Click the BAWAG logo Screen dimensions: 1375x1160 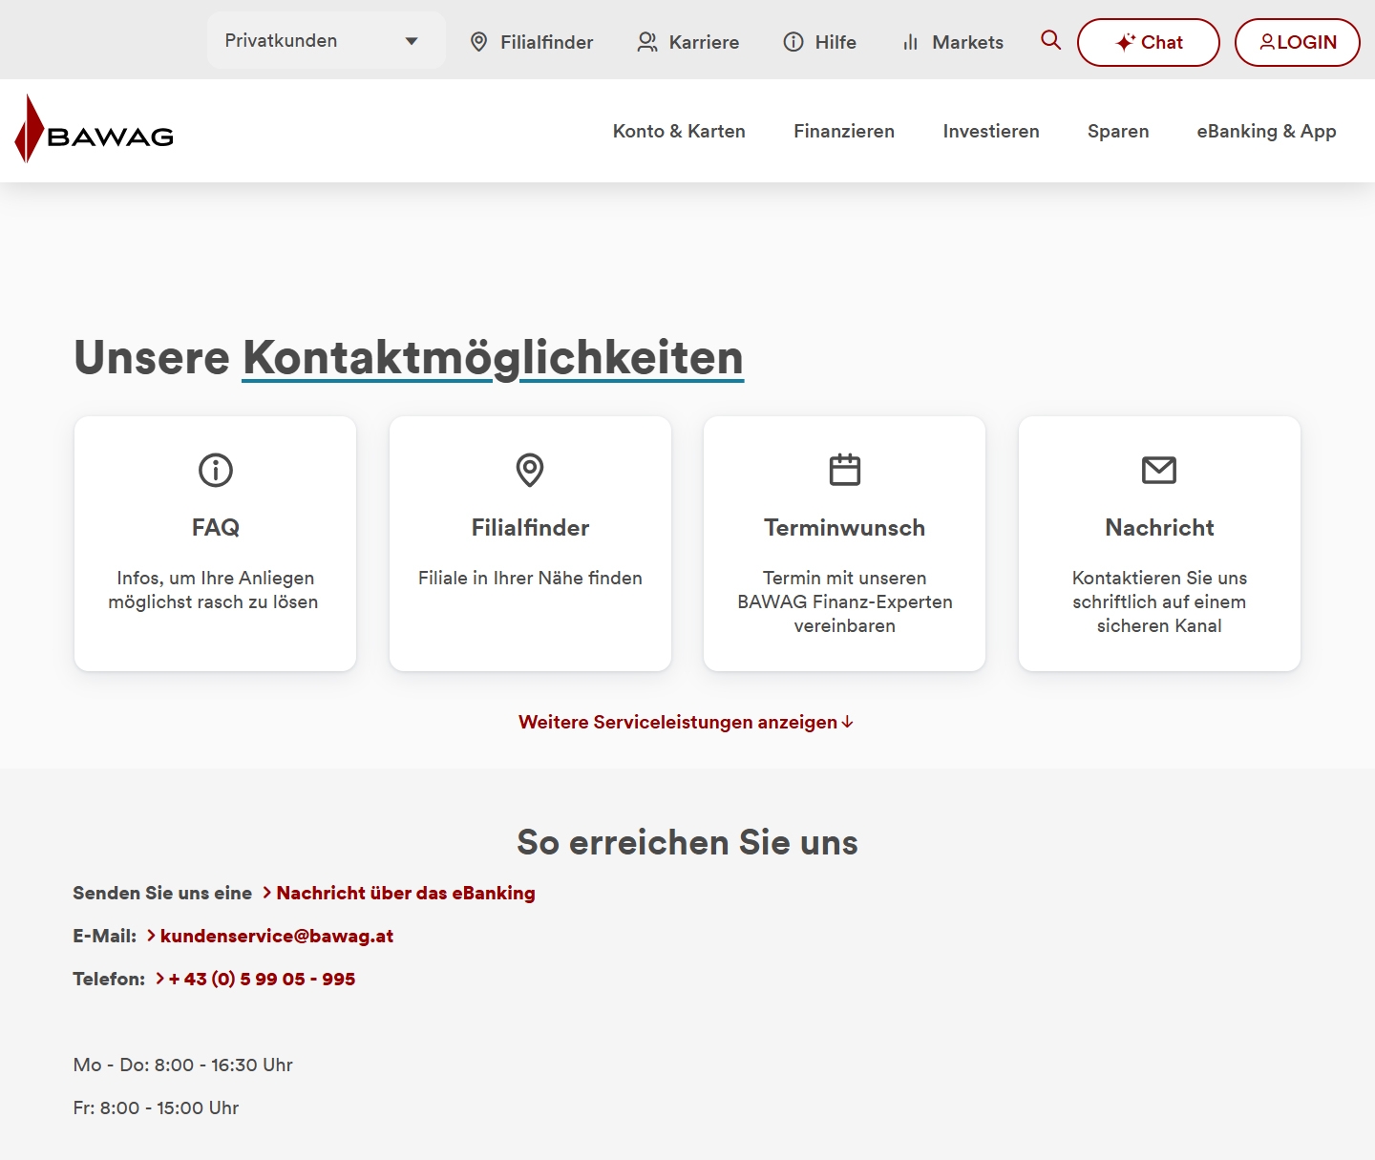pyautogui.click(x=94, y=130)
